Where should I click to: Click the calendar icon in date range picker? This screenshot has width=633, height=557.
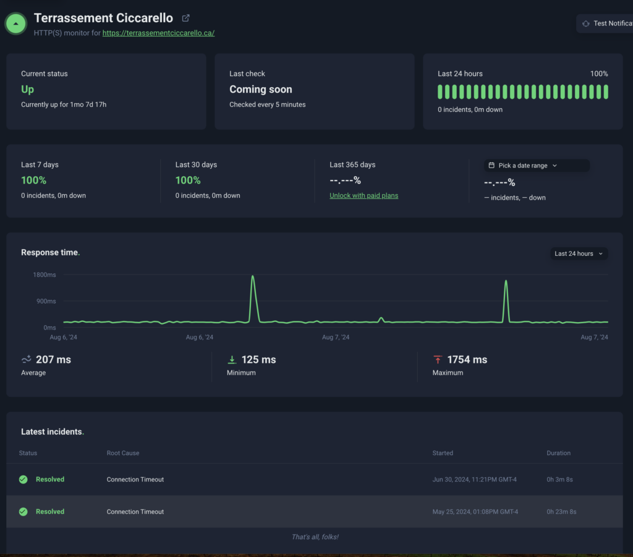[x=491, y=166]
